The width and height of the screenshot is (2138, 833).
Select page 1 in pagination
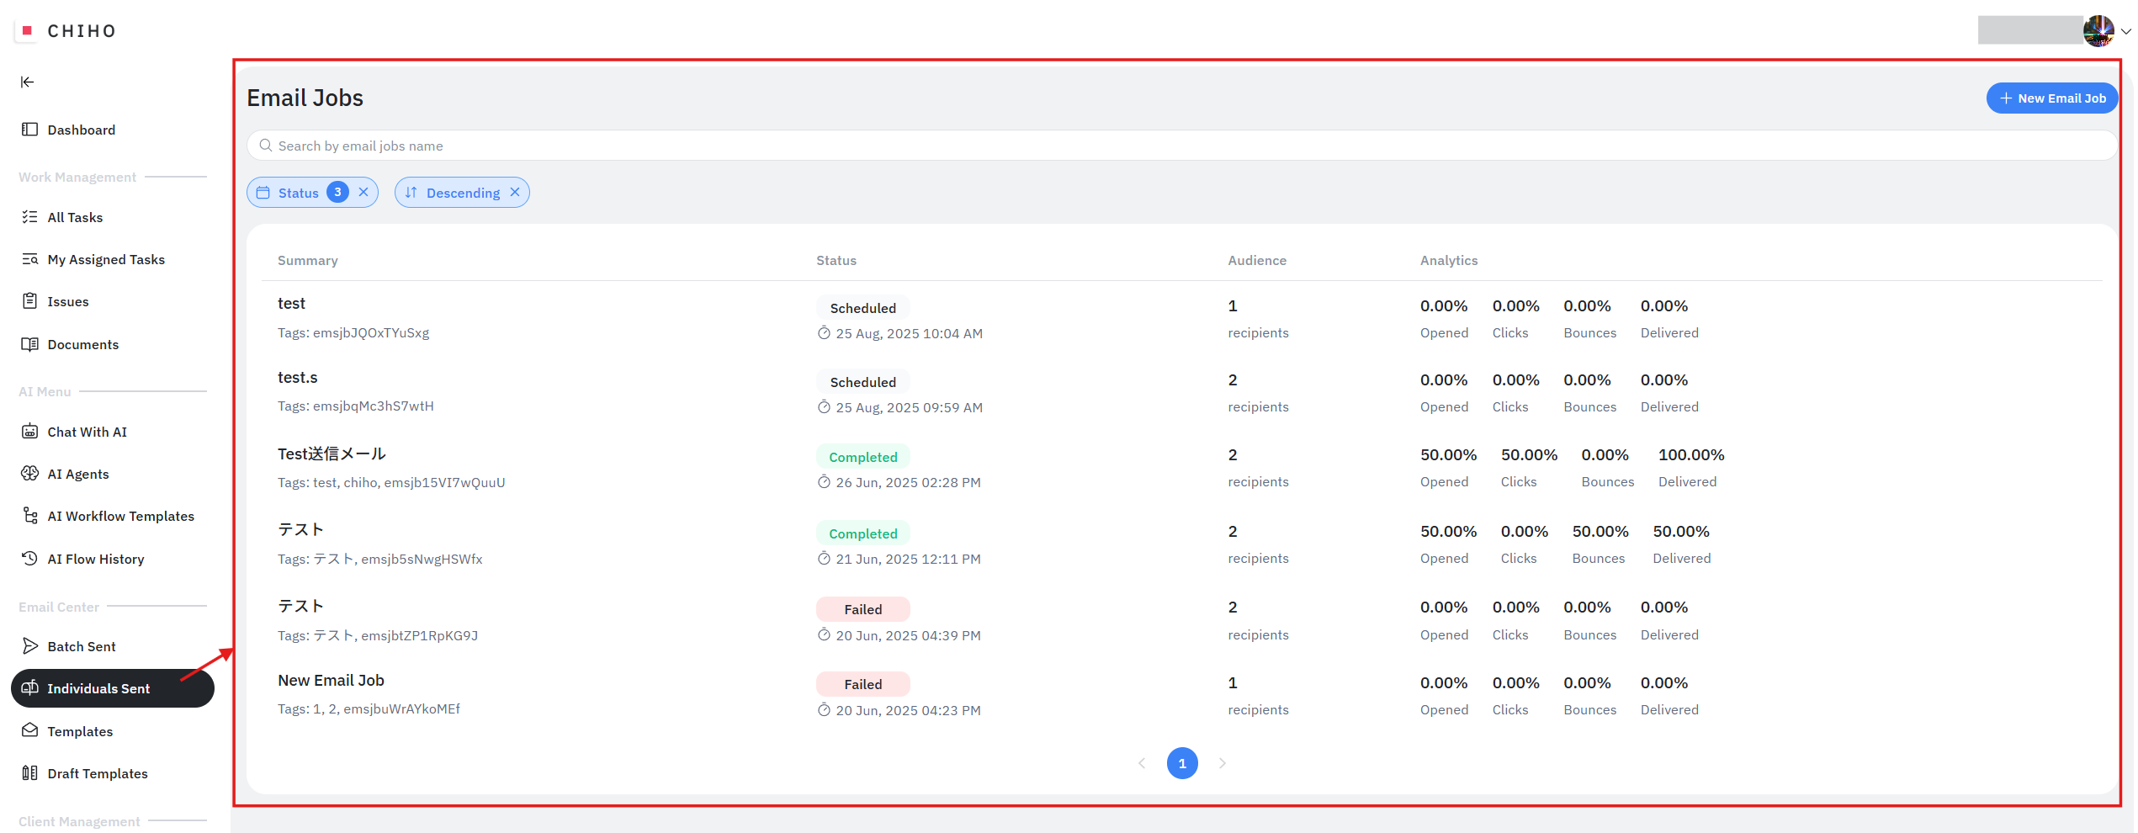pyautogui.click(x=1182, y=763)
